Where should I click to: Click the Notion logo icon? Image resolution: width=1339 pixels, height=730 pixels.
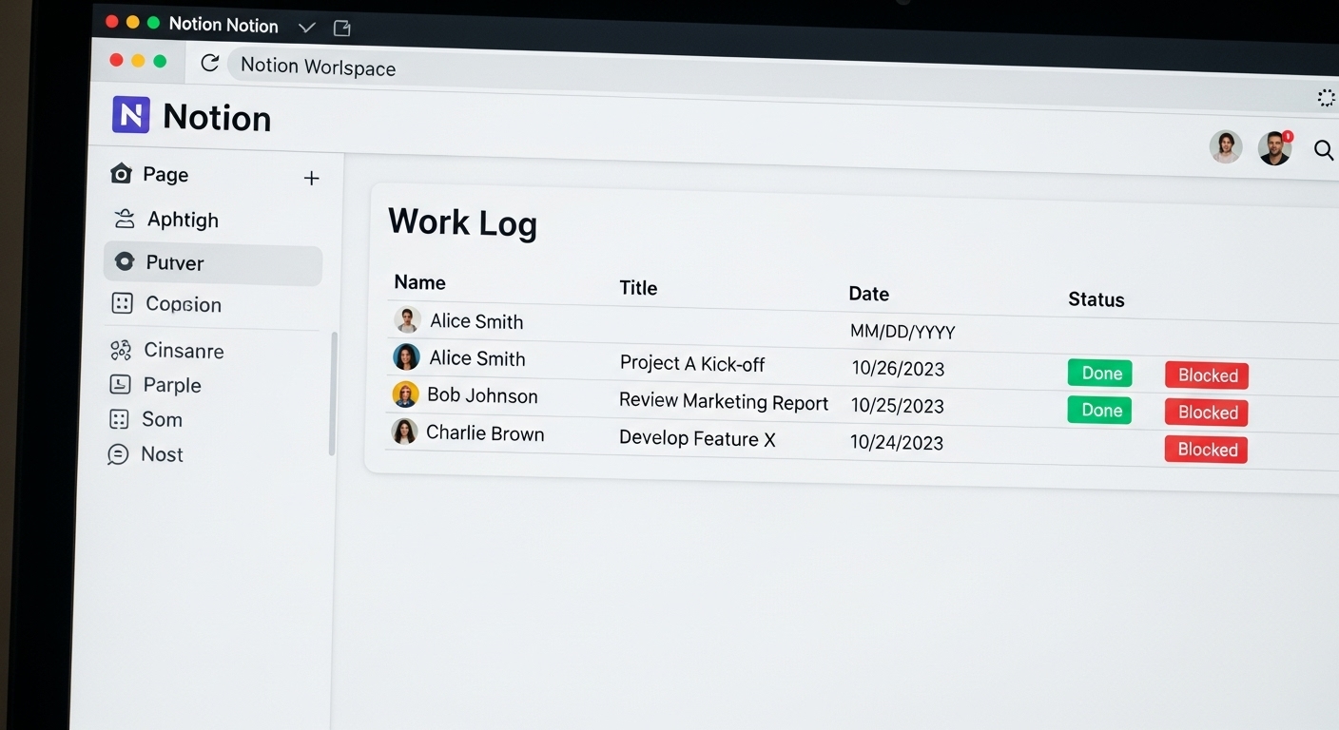[x=131, y=115]
